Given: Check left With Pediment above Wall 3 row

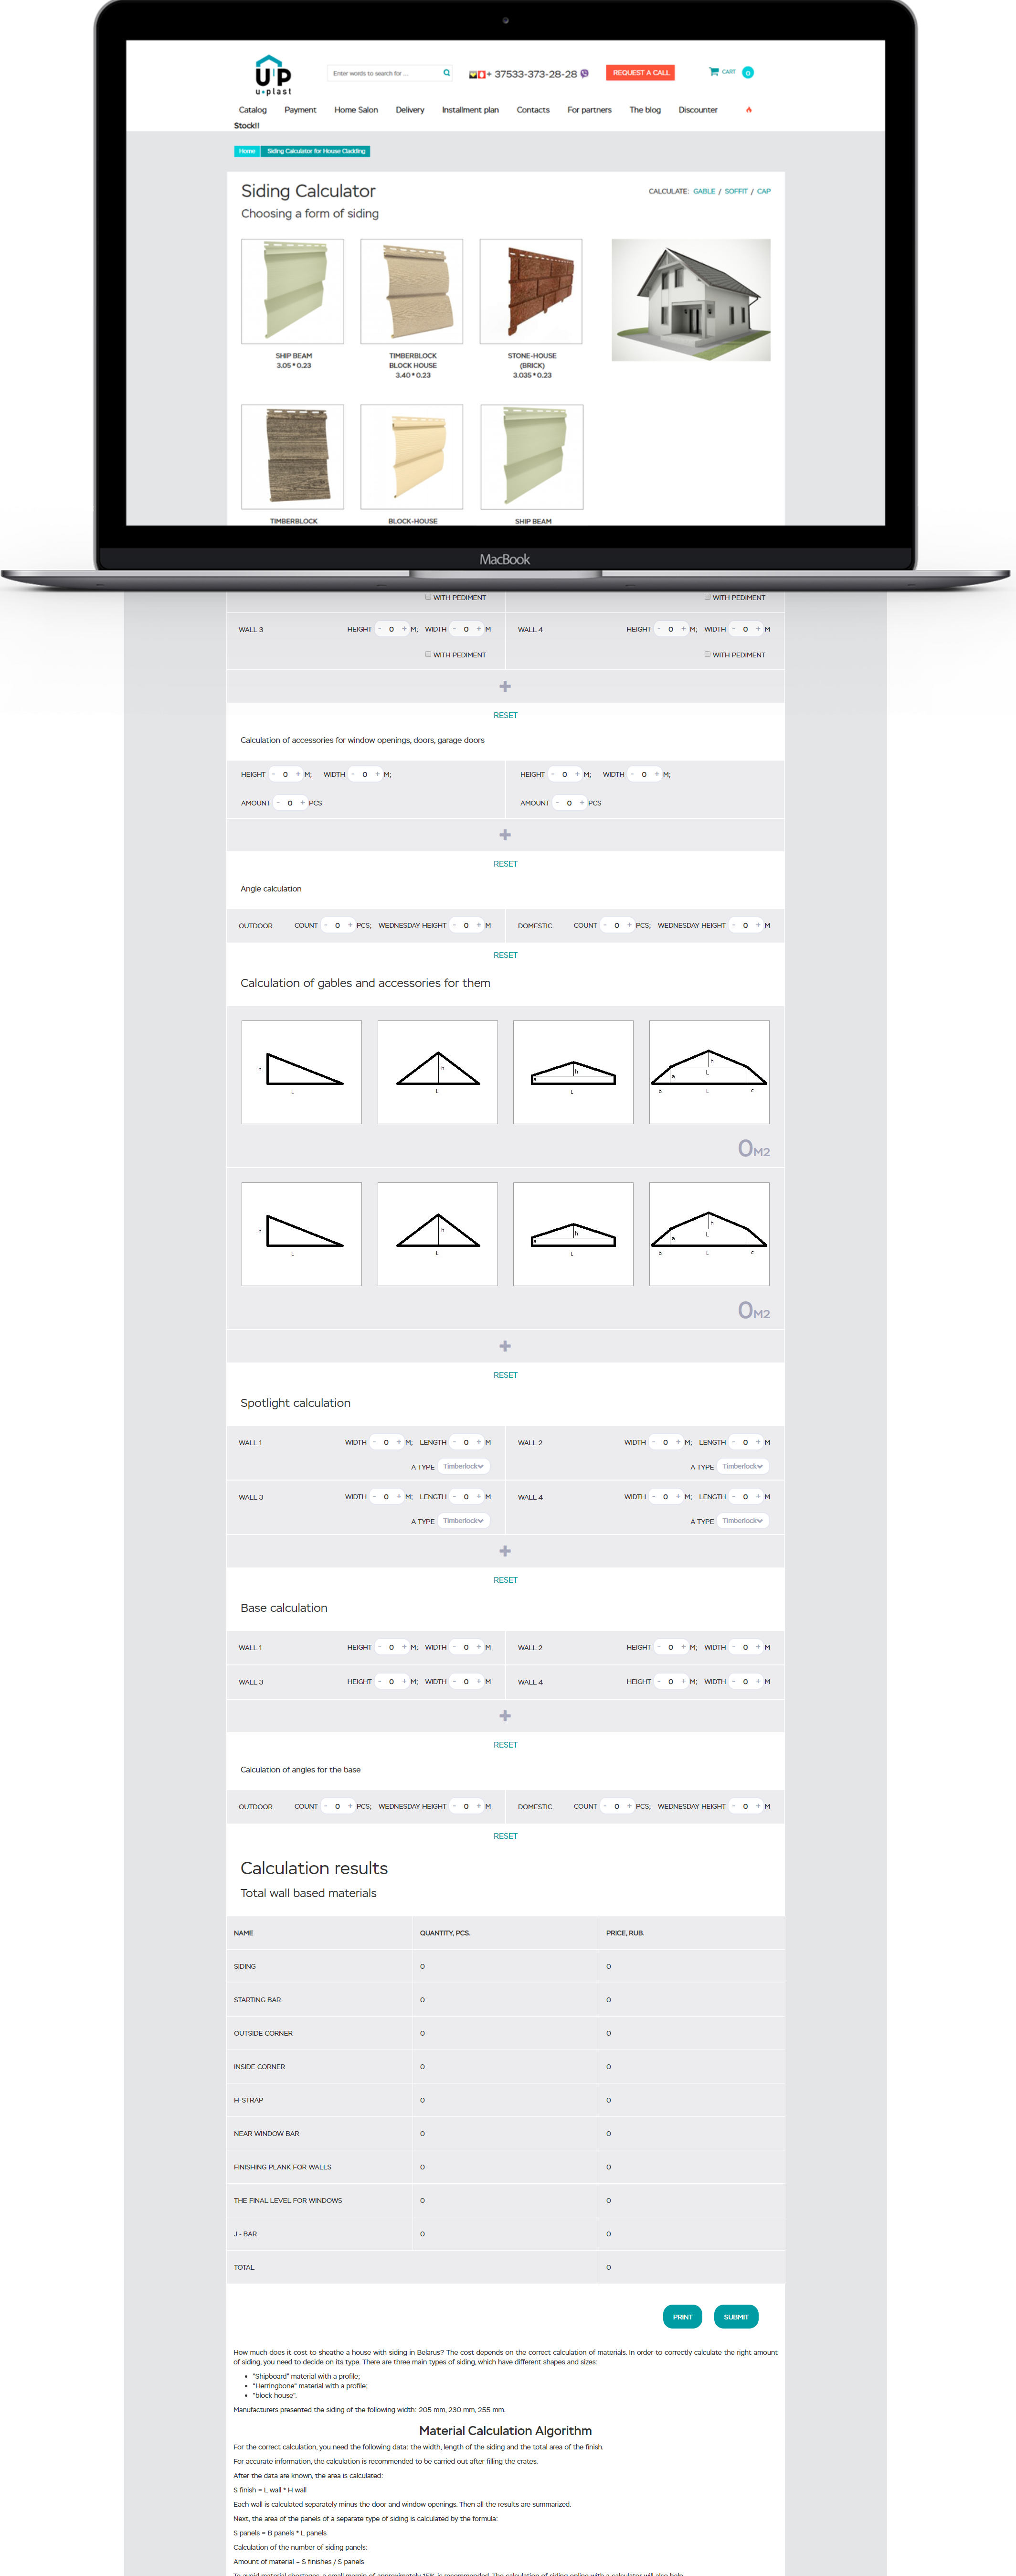Looking at the screenshot, I should point(429,597).
